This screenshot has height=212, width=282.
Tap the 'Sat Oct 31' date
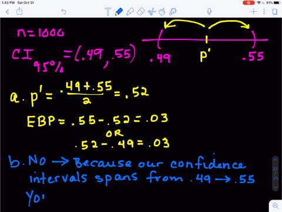25,3
